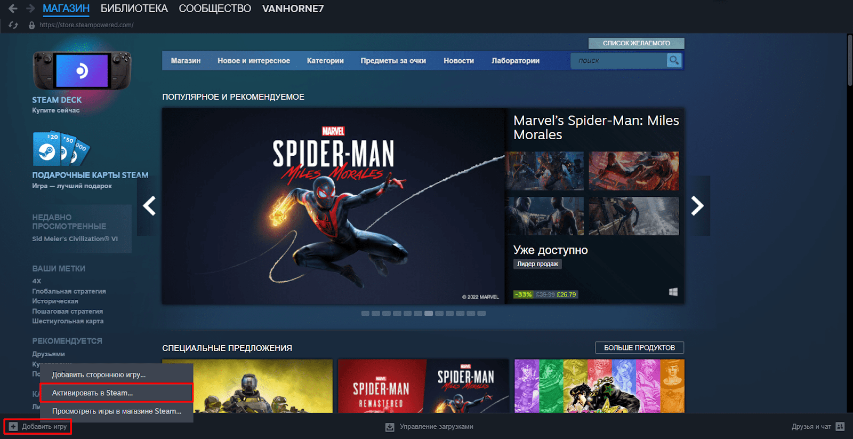This screenshot has height=439, width=853.
Task: Click the downloads icon beside Управление загрузками
Action: 390,427
